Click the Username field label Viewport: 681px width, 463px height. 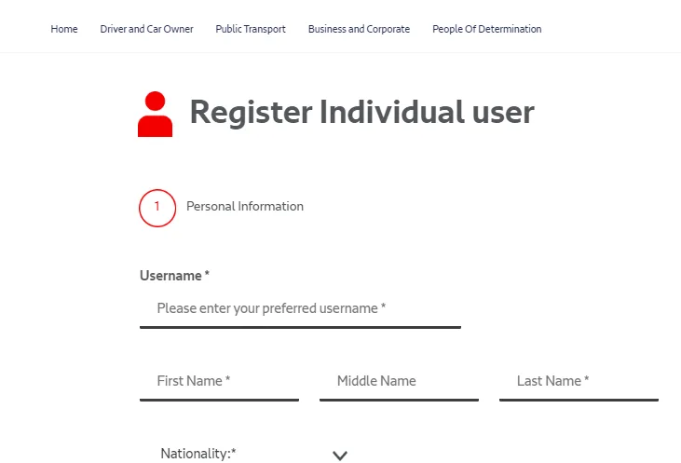pos(170,276)
